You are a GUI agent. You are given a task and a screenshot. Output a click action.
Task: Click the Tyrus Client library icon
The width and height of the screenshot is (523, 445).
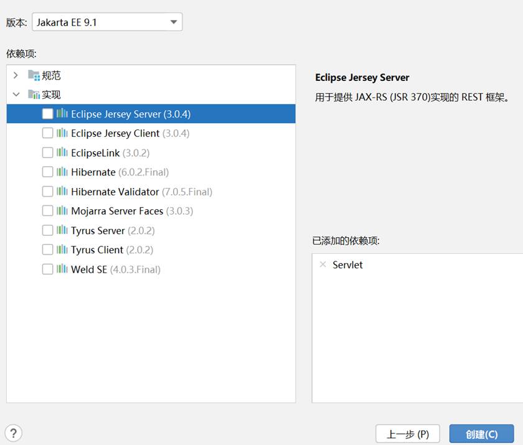pos(62,249)
